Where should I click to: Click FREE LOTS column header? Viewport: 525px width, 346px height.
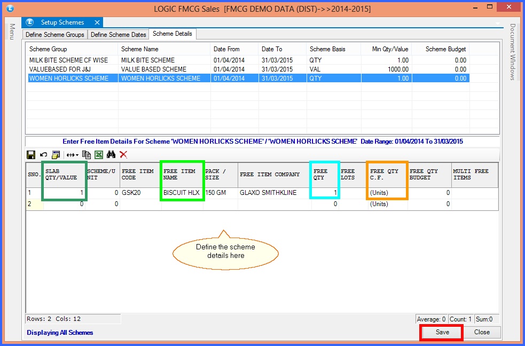click(x=353, y=175)
